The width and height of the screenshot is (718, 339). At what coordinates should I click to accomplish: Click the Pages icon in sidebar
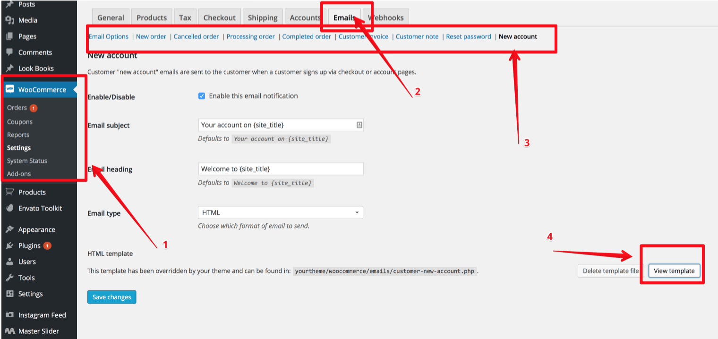tap(9, 36)
